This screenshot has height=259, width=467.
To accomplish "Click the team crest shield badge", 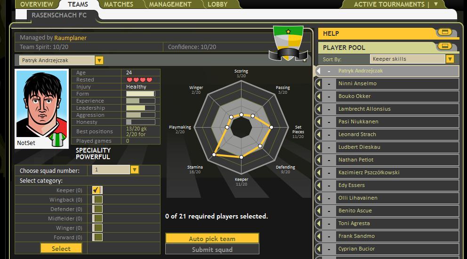I will point(288,43).
